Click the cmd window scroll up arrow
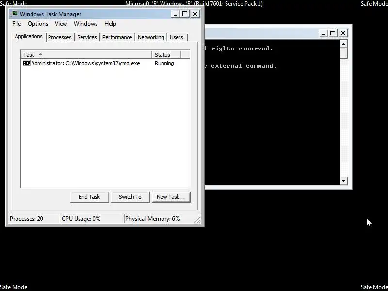This screenshot has width=388, height=291. coord(343,44)
